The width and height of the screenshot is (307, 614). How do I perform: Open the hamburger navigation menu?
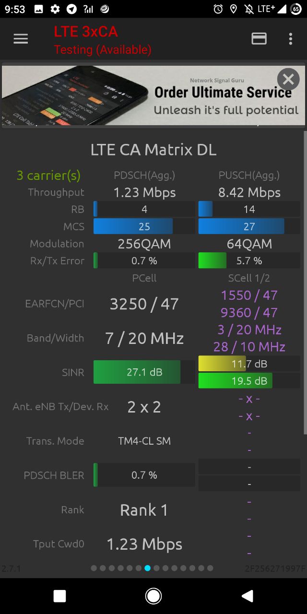(21, 39)
